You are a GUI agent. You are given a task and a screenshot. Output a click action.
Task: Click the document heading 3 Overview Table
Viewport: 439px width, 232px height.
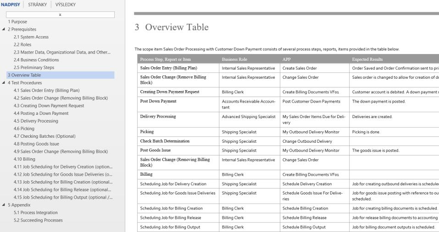[172, 27]
